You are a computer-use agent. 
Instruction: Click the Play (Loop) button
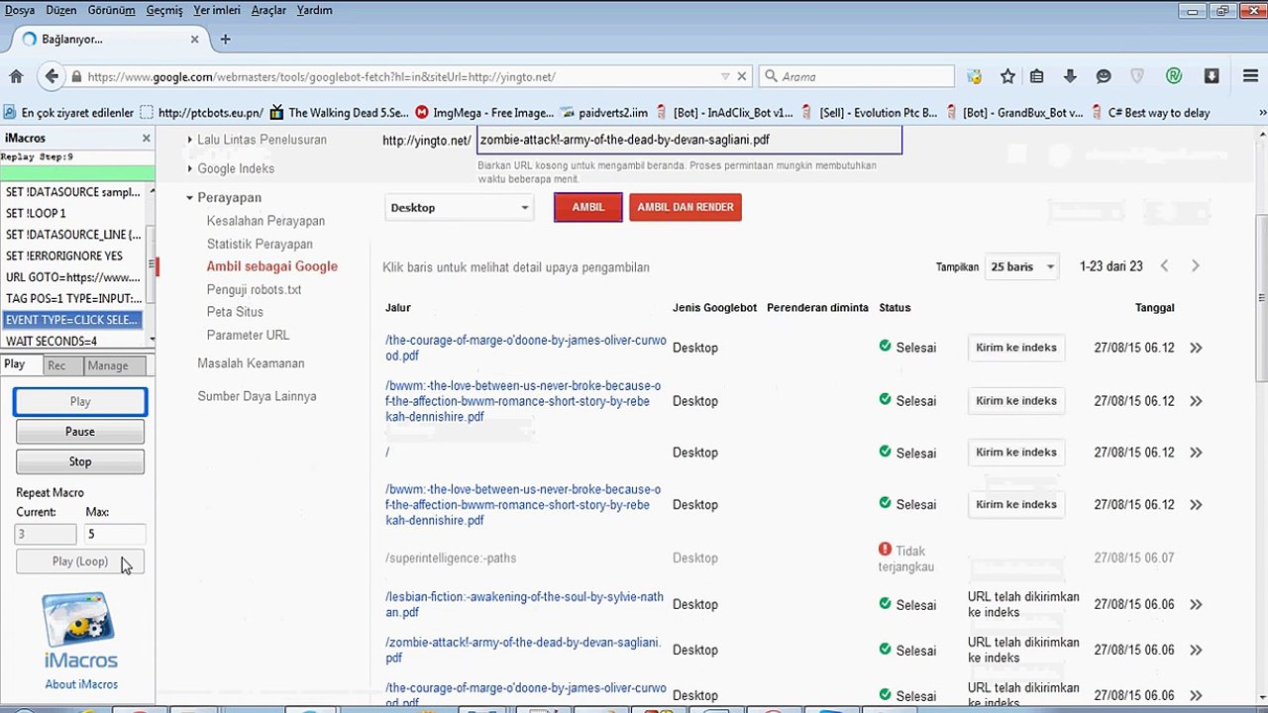tap(80, 561)
